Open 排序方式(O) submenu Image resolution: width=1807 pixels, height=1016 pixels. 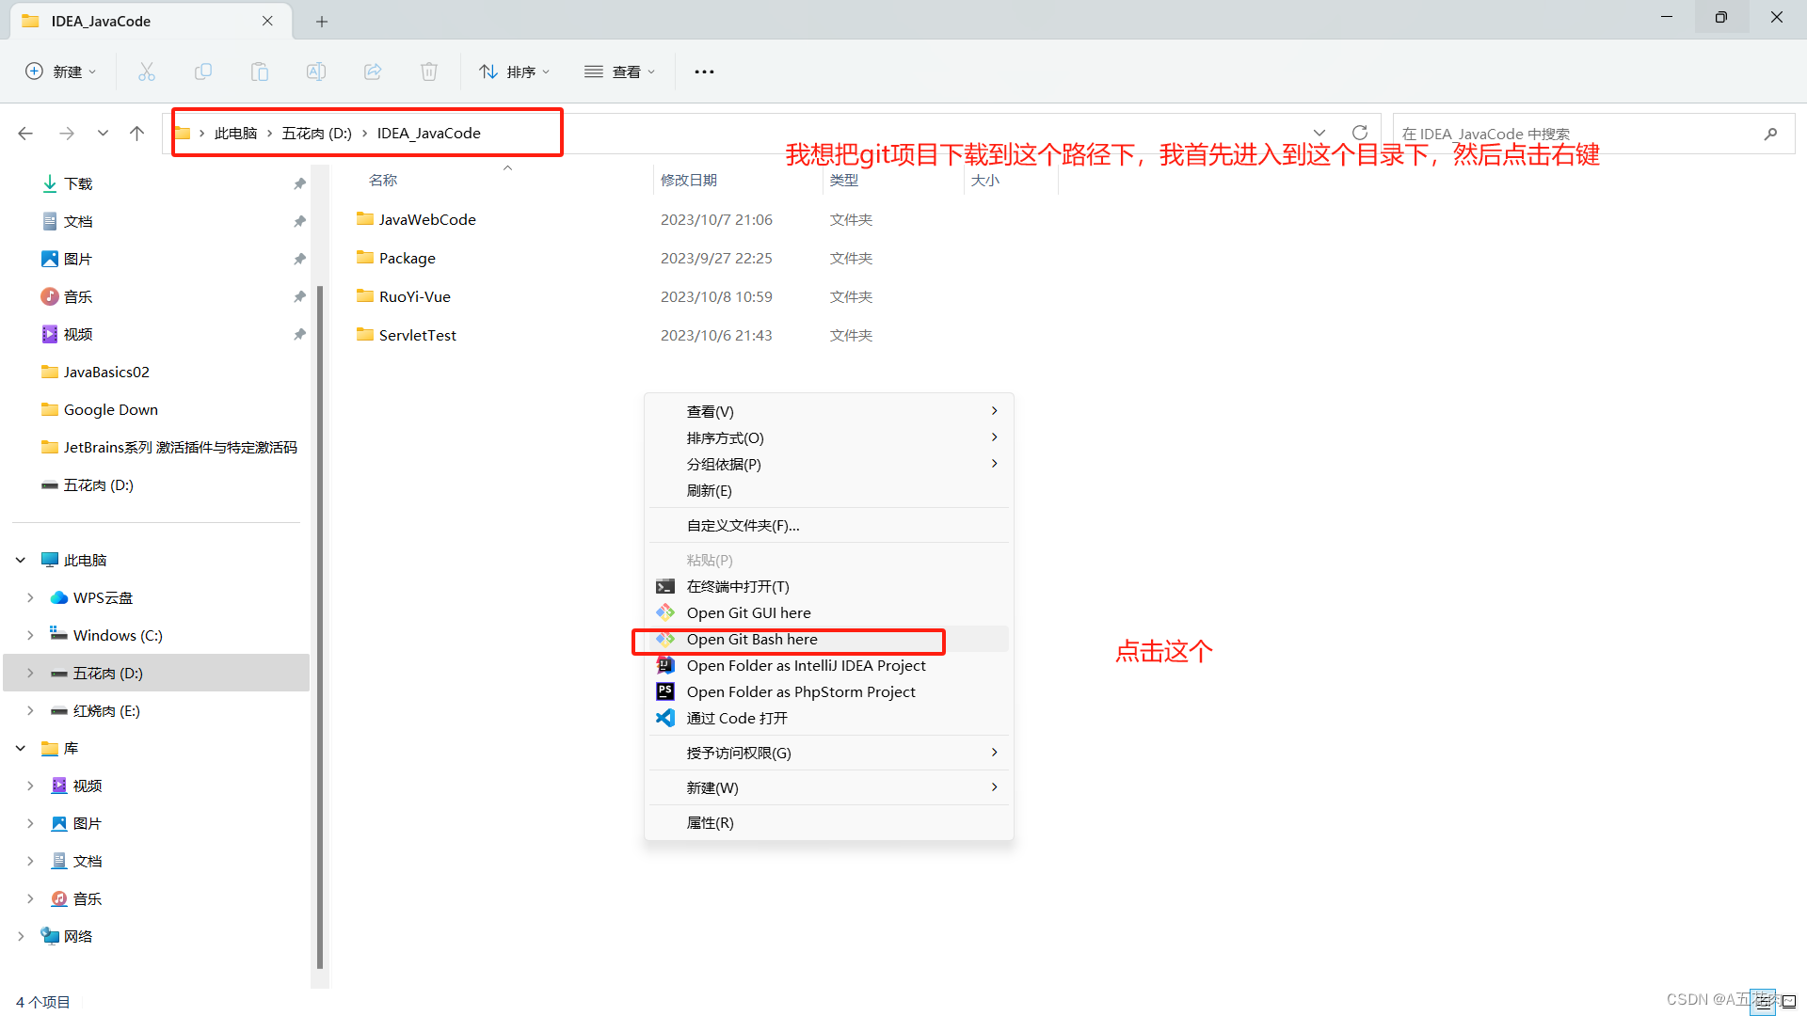828,437
